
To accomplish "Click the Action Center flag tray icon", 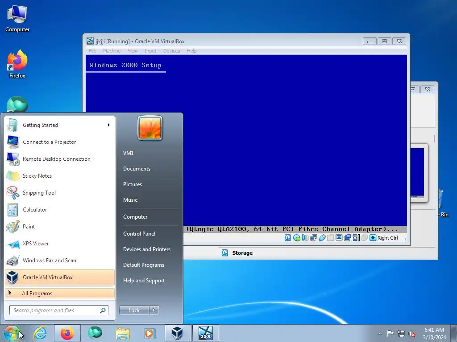I will pyautogui.click(x=390, y=334).
